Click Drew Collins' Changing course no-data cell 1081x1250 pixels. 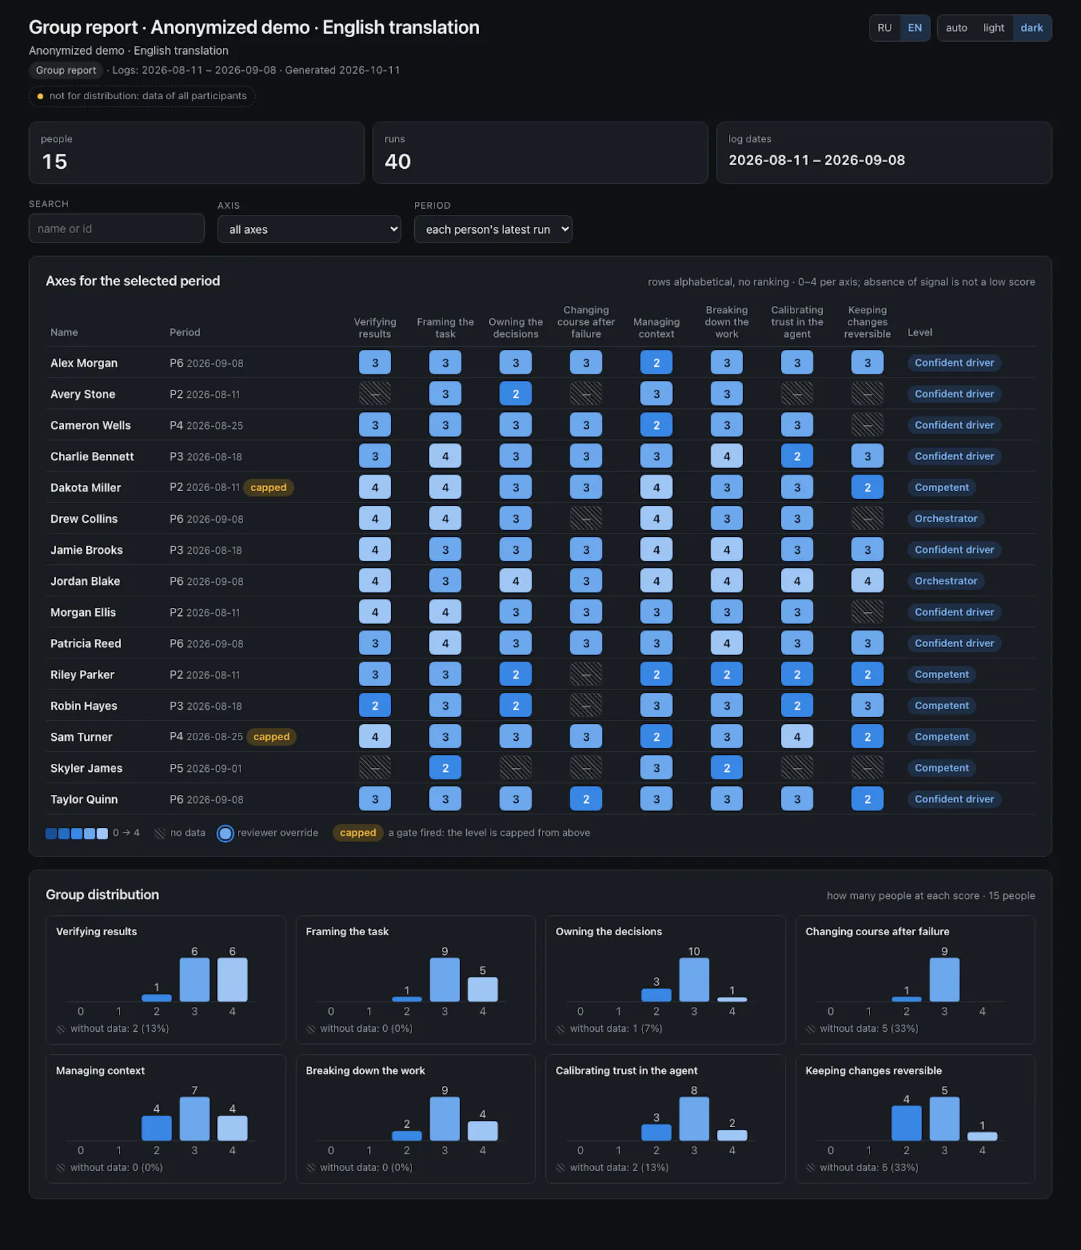coord(586,519)
